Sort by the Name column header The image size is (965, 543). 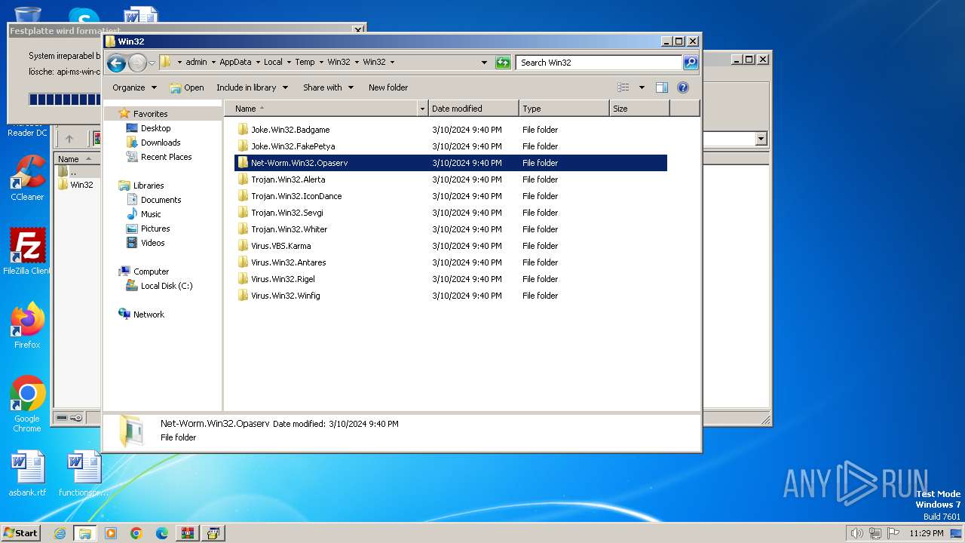[x=320, y=109]
